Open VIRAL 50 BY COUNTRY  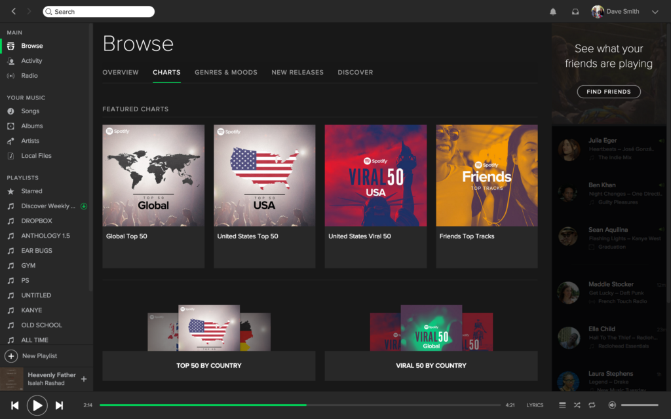point(431,365)
